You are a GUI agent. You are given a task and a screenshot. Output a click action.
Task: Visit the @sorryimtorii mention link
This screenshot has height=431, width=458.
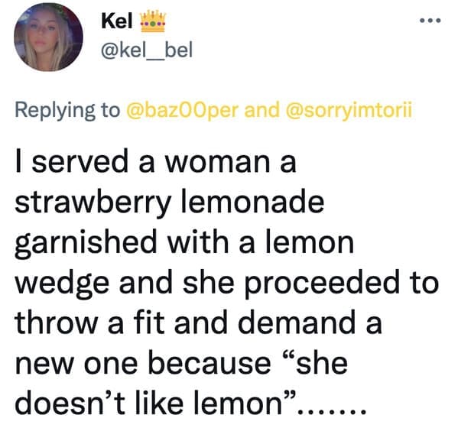pyautogui.click(x=349, y=110)
